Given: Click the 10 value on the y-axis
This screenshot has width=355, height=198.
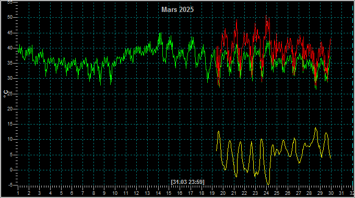Looking at the screenshot, I should pyautogui.click(x=10, y=140).
